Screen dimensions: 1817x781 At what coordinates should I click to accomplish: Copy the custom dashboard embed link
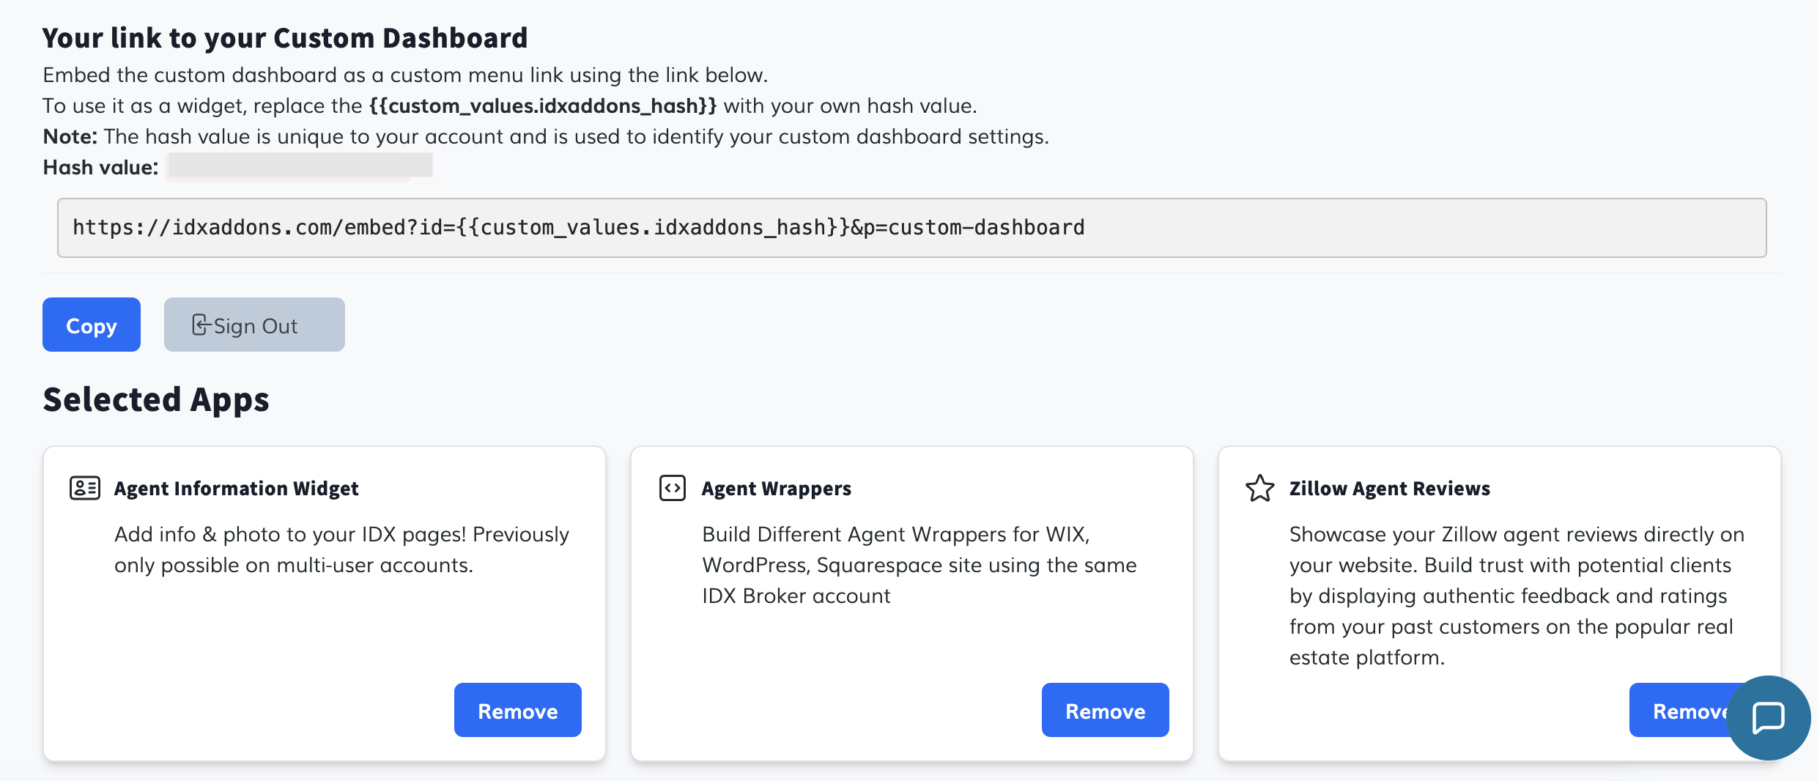point(92,325)
